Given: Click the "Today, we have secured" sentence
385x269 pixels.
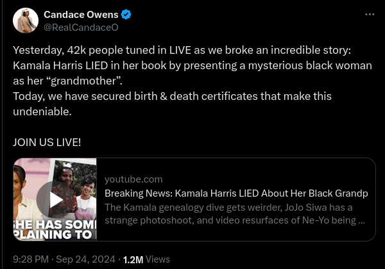Looking at the screenshot, I should [x=172, y=96].
